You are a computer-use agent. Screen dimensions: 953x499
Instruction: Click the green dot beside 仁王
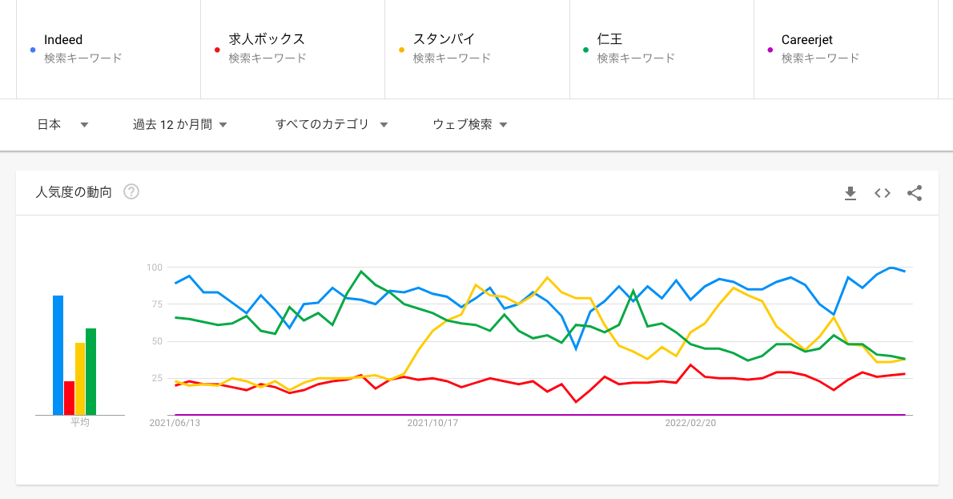tap(585, 50)
